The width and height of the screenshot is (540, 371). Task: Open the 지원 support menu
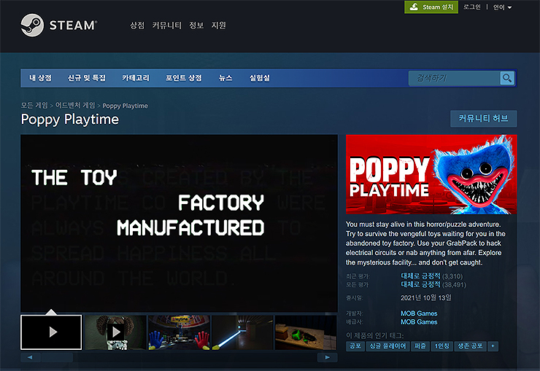pyautogui.click(x=219, y=26)
